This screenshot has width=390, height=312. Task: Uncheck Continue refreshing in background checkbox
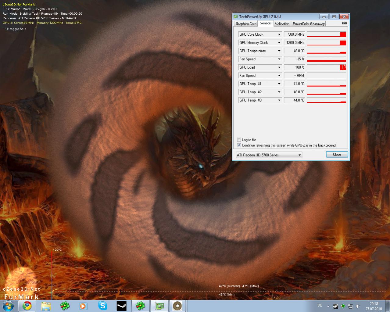[239, 145]
